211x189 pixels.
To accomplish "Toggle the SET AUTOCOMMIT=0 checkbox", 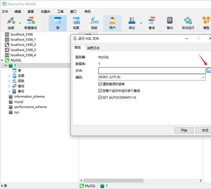I will click(100, 98).
